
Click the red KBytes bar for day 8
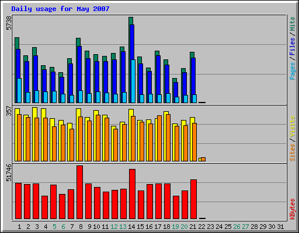pos(79,192)
